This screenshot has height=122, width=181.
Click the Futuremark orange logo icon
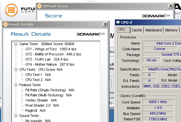(12, 10)
